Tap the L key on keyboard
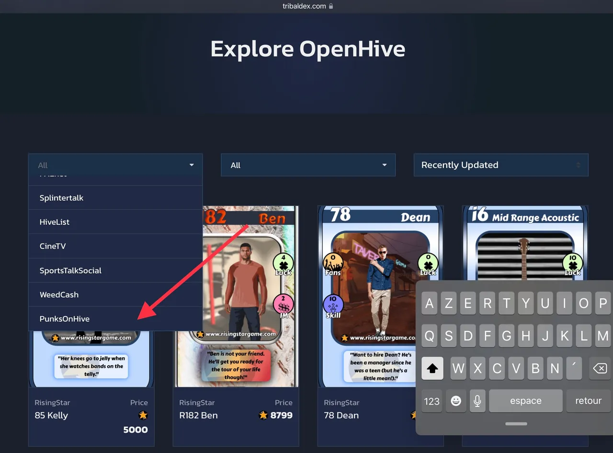This screenshot has height=453, width=613. tap(584, 336)
